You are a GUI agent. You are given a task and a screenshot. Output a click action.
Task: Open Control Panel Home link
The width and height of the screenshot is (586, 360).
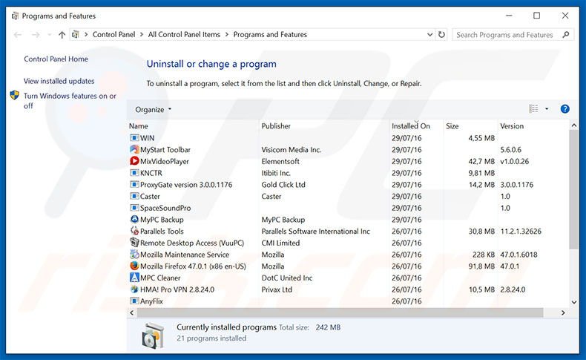(56, 59)
